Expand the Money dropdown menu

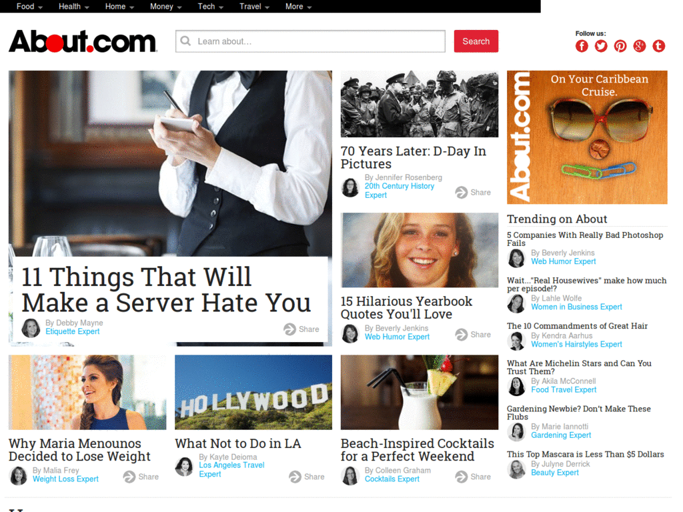(x=165, y=7)
